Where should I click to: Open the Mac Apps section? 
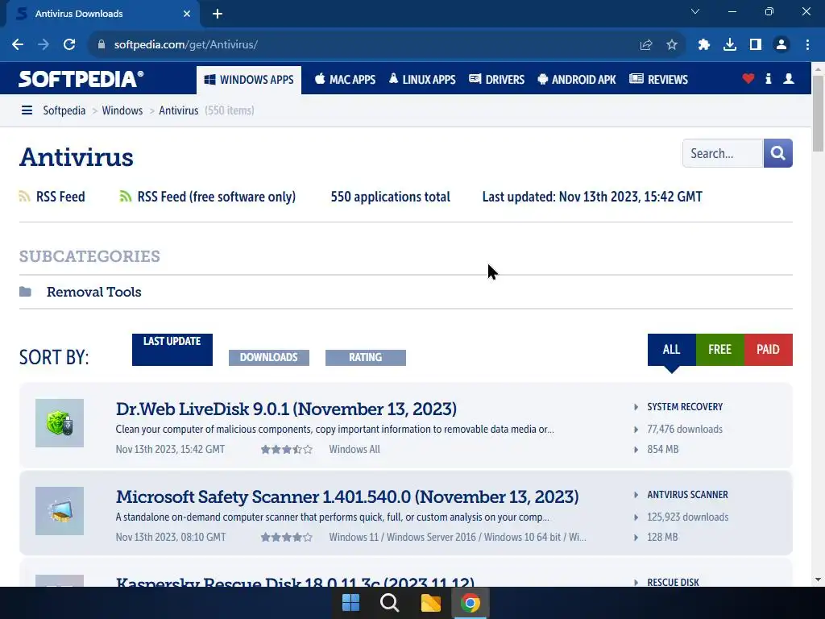pos(345,80)
